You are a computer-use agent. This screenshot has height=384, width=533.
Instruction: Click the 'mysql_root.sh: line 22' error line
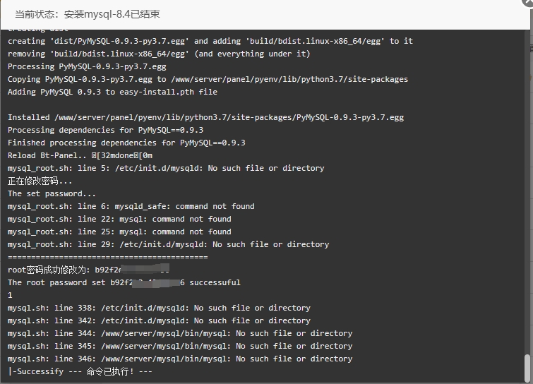119,220
